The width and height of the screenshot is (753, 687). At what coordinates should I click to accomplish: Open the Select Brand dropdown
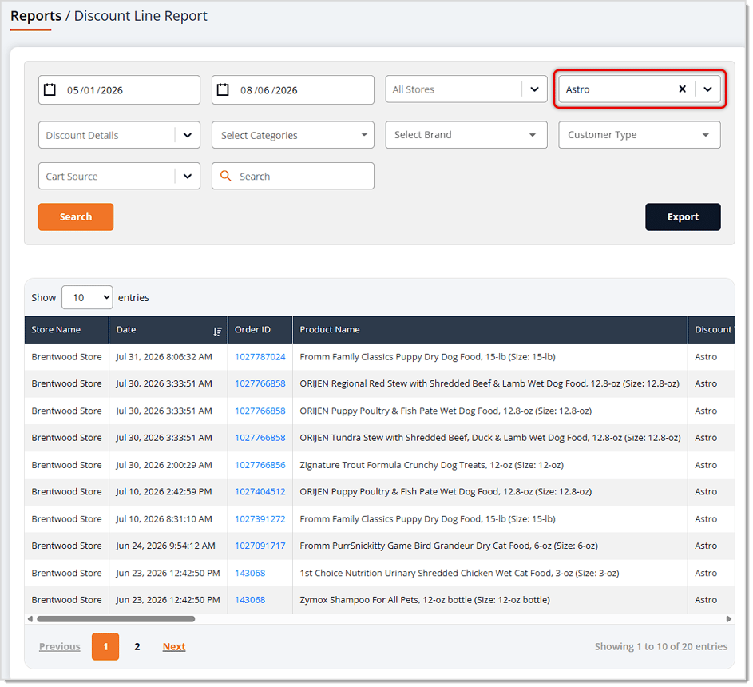pyautogui.click(x=466, y=134)
